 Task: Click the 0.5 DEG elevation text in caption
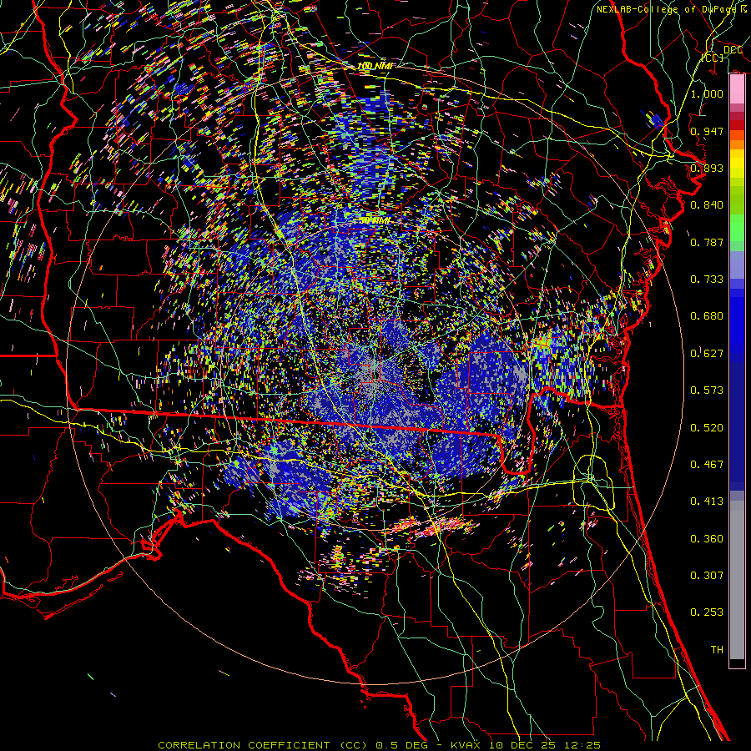pos(403,745)
